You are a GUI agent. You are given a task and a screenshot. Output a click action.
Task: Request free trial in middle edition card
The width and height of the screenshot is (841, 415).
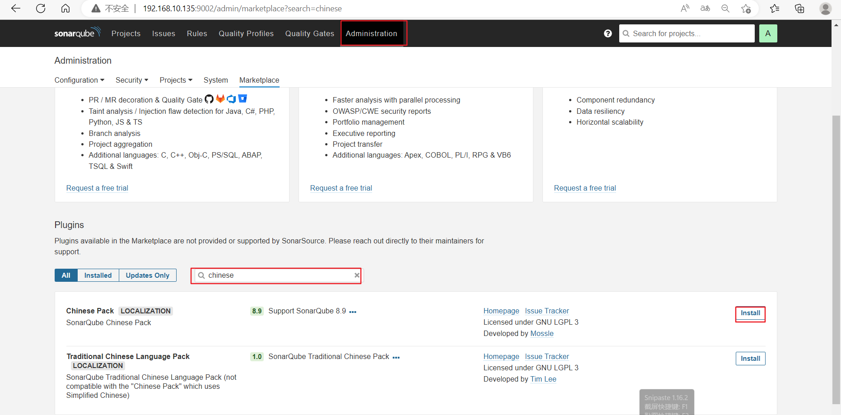341,188
